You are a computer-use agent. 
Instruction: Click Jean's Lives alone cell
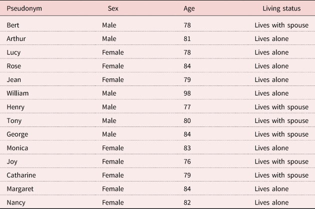tap(271, 80)
